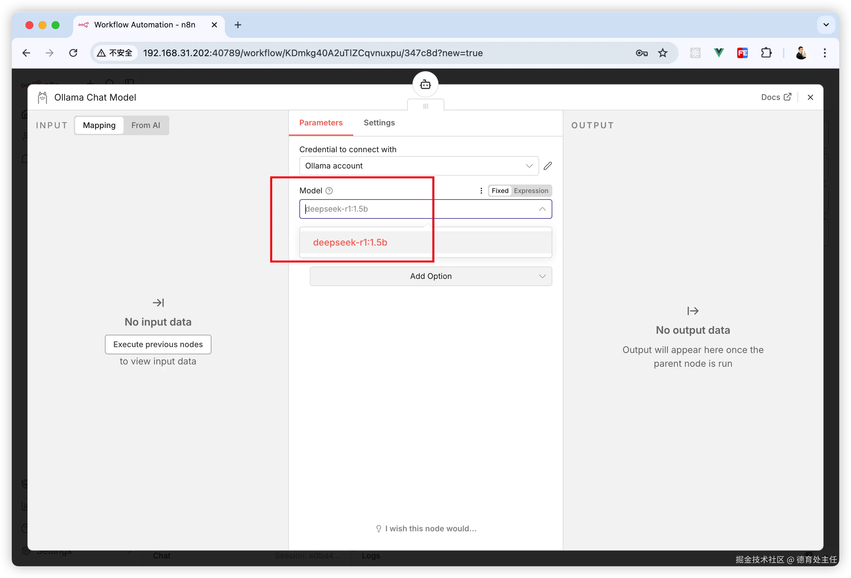This screenshot has width=851, height=578.
Task: Click the robot AI agent node icon
Action: tap(425, 85)
